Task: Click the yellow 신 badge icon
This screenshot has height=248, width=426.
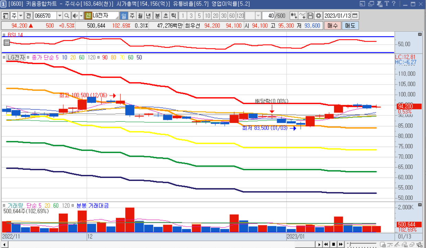Action: [88, 16]
